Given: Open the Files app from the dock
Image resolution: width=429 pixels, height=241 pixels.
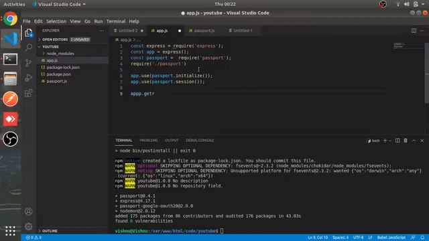Looking at the screenshot, I should pyautogui.click(x=11, y=79).
